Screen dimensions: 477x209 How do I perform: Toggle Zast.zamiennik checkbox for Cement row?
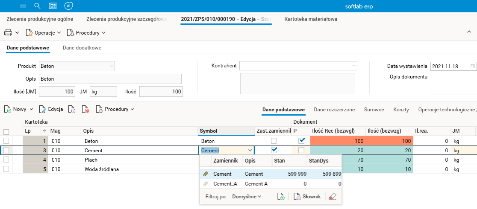tap(274, 150)
